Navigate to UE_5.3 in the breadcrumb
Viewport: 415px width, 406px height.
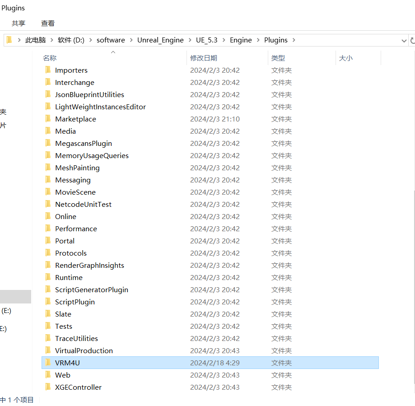coord(207,40)
